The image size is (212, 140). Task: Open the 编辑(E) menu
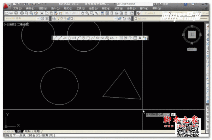pyautogui.click(x=30, y=8)
